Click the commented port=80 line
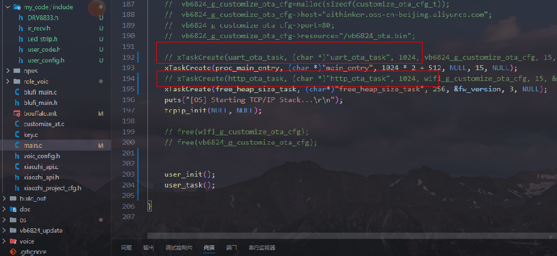The height and width of the screenshot is (256, 557). point(249,25)
